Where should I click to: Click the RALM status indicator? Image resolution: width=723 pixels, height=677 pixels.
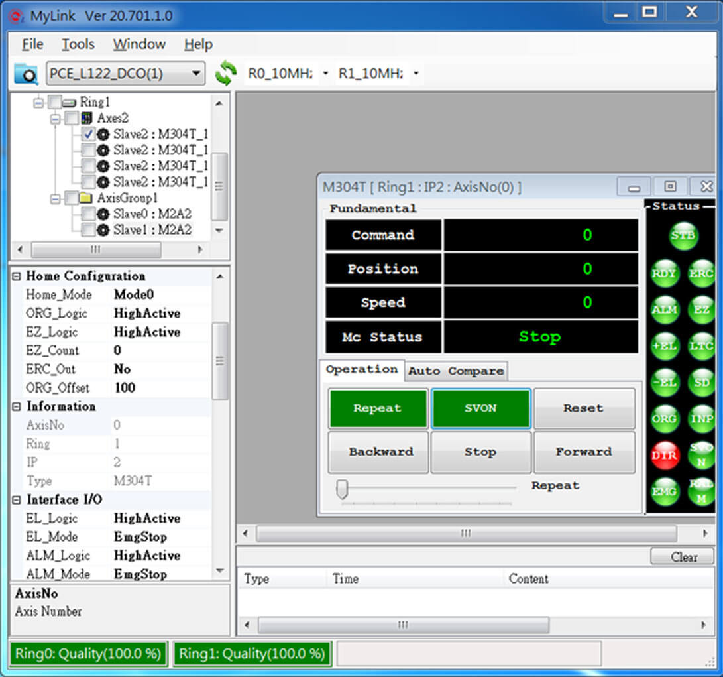coord(701,492)
